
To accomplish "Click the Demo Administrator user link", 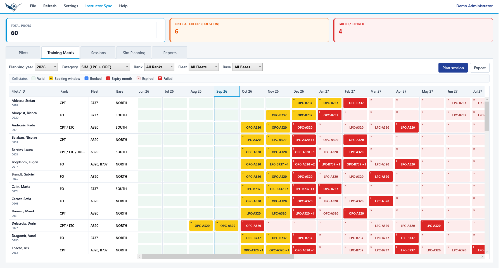I will point(474,6).
